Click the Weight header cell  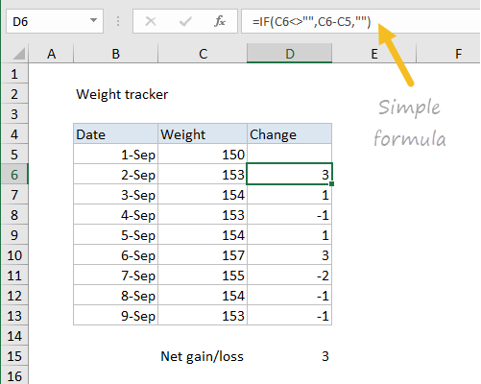click(x=203, y=134)
